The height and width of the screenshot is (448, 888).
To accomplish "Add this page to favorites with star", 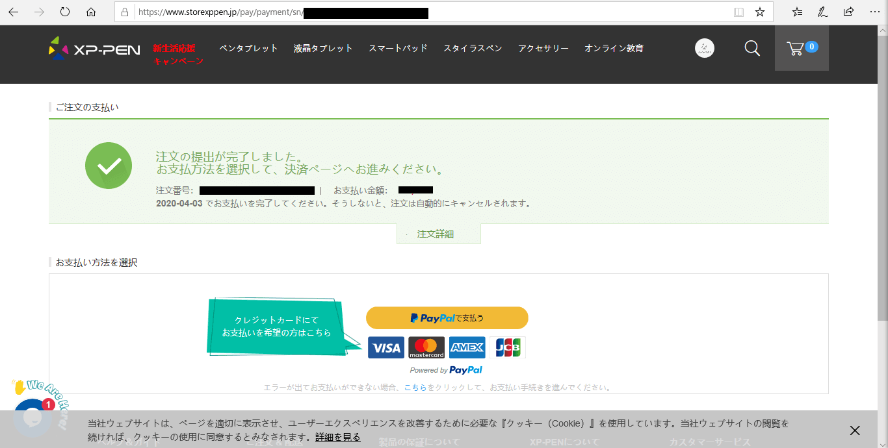I will 759,12.
